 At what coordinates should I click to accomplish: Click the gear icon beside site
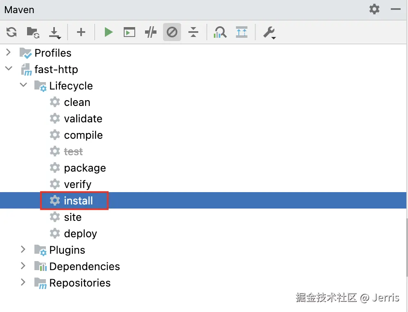54,217
